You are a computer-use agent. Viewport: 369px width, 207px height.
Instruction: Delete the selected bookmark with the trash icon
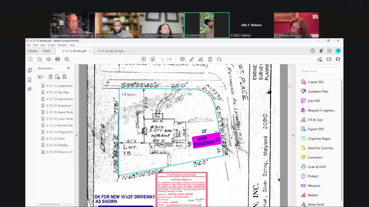pos(50,77)
